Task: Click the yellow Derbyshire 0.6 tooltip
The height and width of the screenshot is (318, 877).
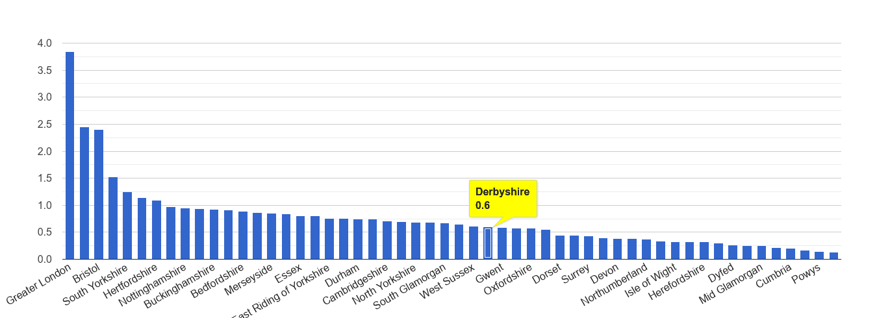Action: 503,198
